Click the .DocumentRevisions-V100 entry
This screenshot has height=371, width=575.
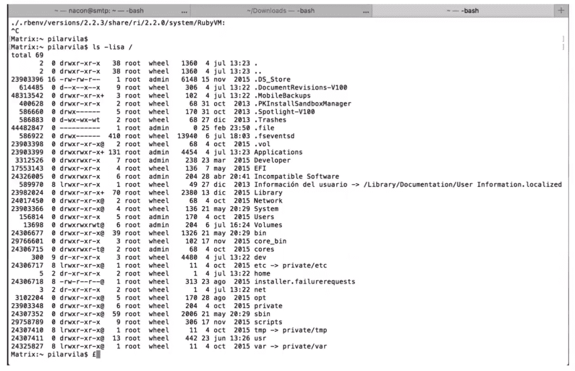301,87
